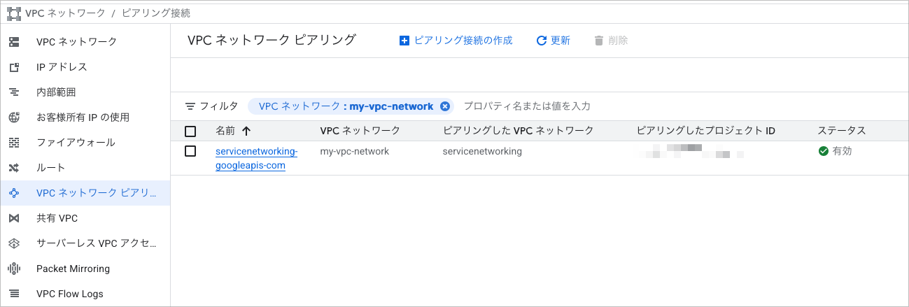Click the VPC ネットワーク ピアリング sidebar icon
909x307 pixels.
(14, 193)
